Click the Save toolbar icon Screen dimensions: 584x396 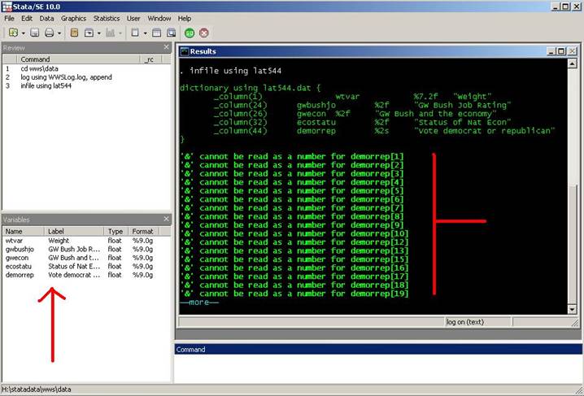pyautogui.click(x=34, y=33)
